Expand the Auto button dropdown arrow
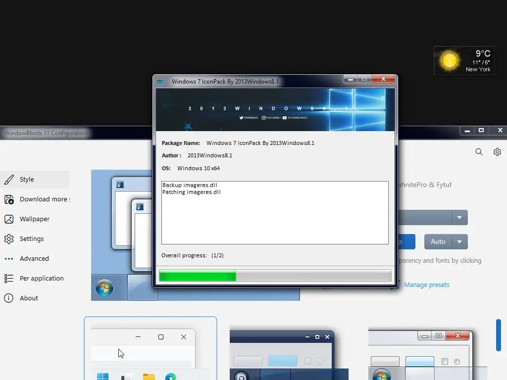507x380 pixels. point(459,241)
